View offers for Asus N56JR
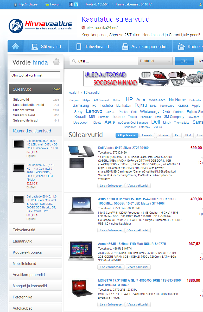Viewport: 203px width, 312px height. (x=138, y=267)
